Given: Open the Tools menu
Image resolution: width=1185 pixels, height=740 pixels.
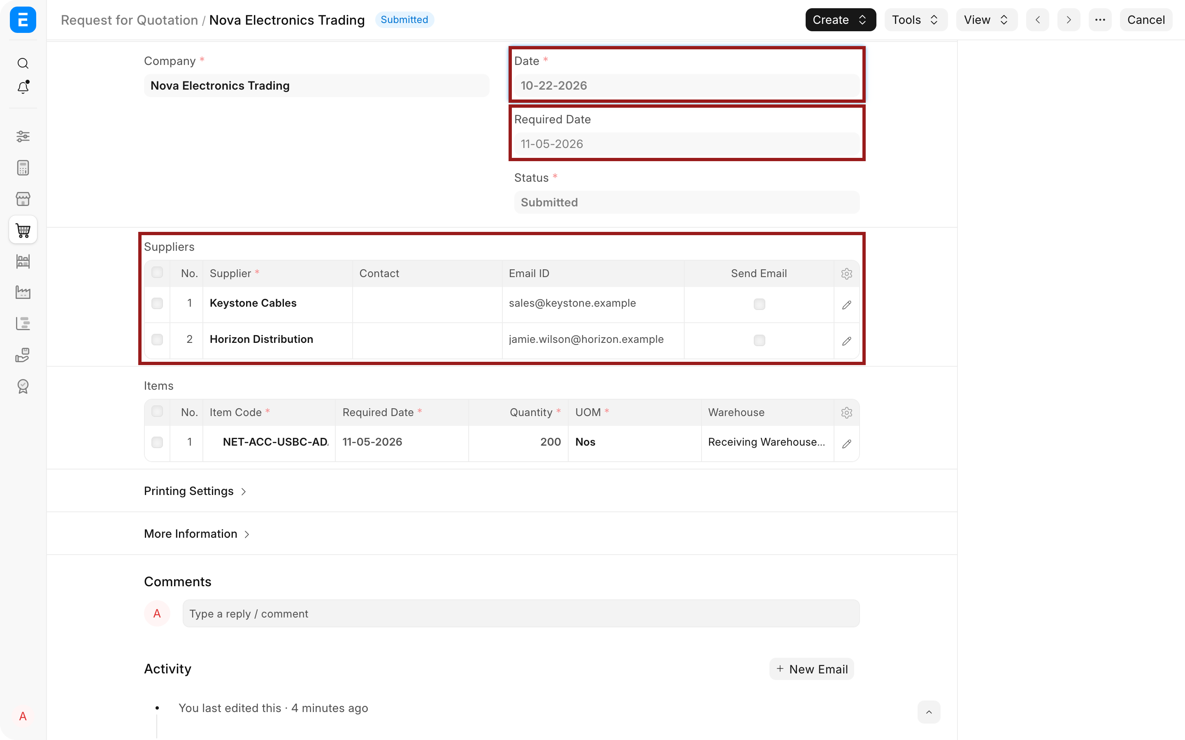Looking at the screenshot, I should coord(915,20).
